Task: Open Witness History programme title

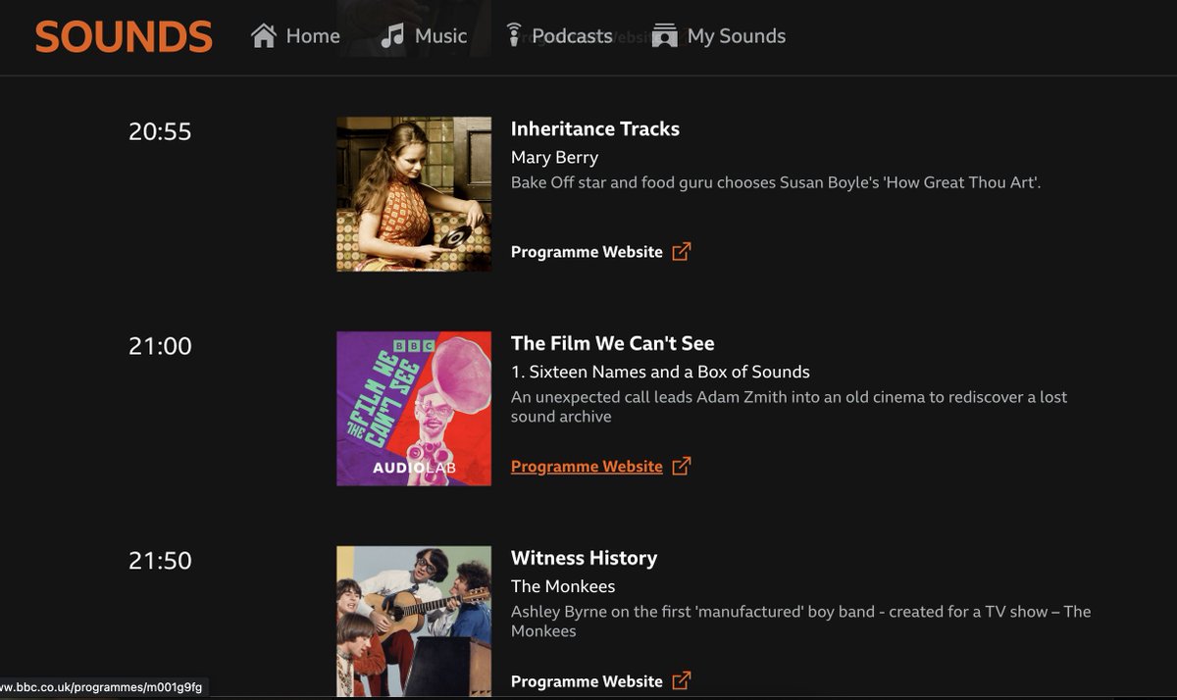Action: [x=584, y=558]
